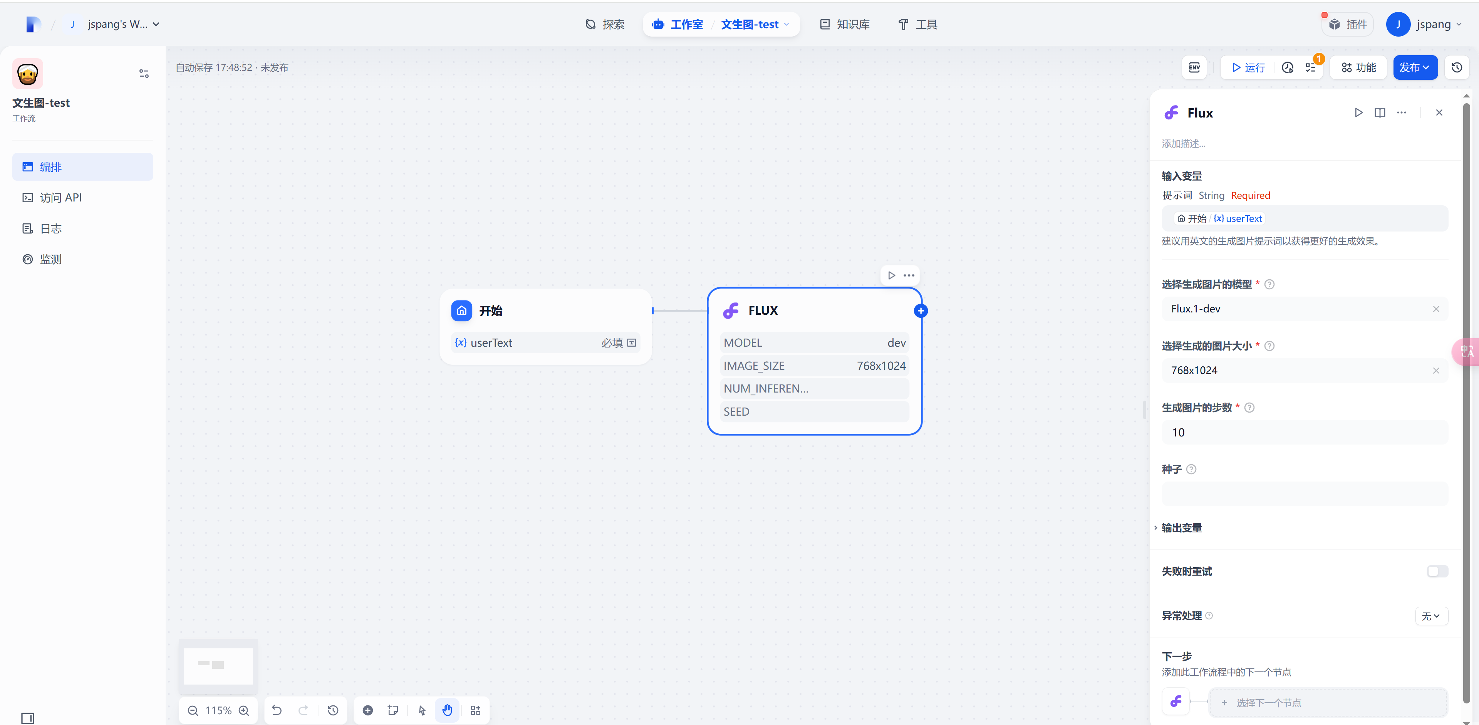Image resolution: width=1479 pixels, height=725 pixels.
Task: Go to the 探索 tab
Action: pos(605,24)
